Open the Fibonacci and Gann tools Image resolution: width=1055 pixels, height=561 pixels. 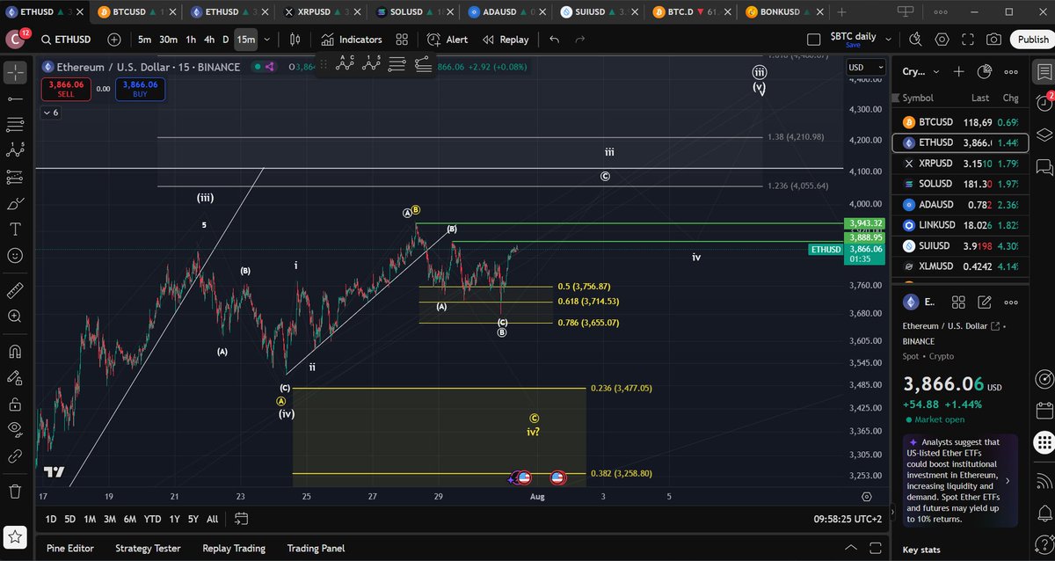click(x=15, y=124)
